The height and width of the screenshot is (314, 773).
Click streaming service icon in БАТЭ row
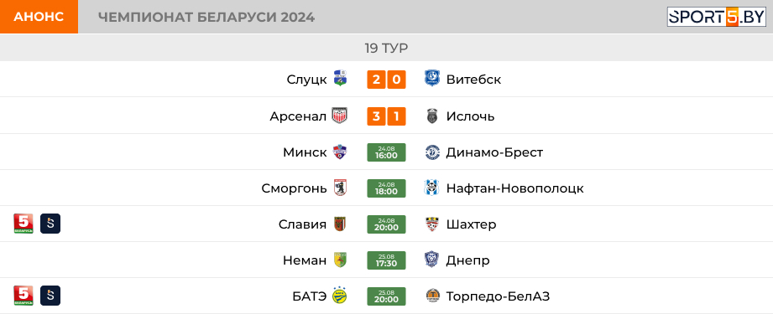(x=50, y=296)
